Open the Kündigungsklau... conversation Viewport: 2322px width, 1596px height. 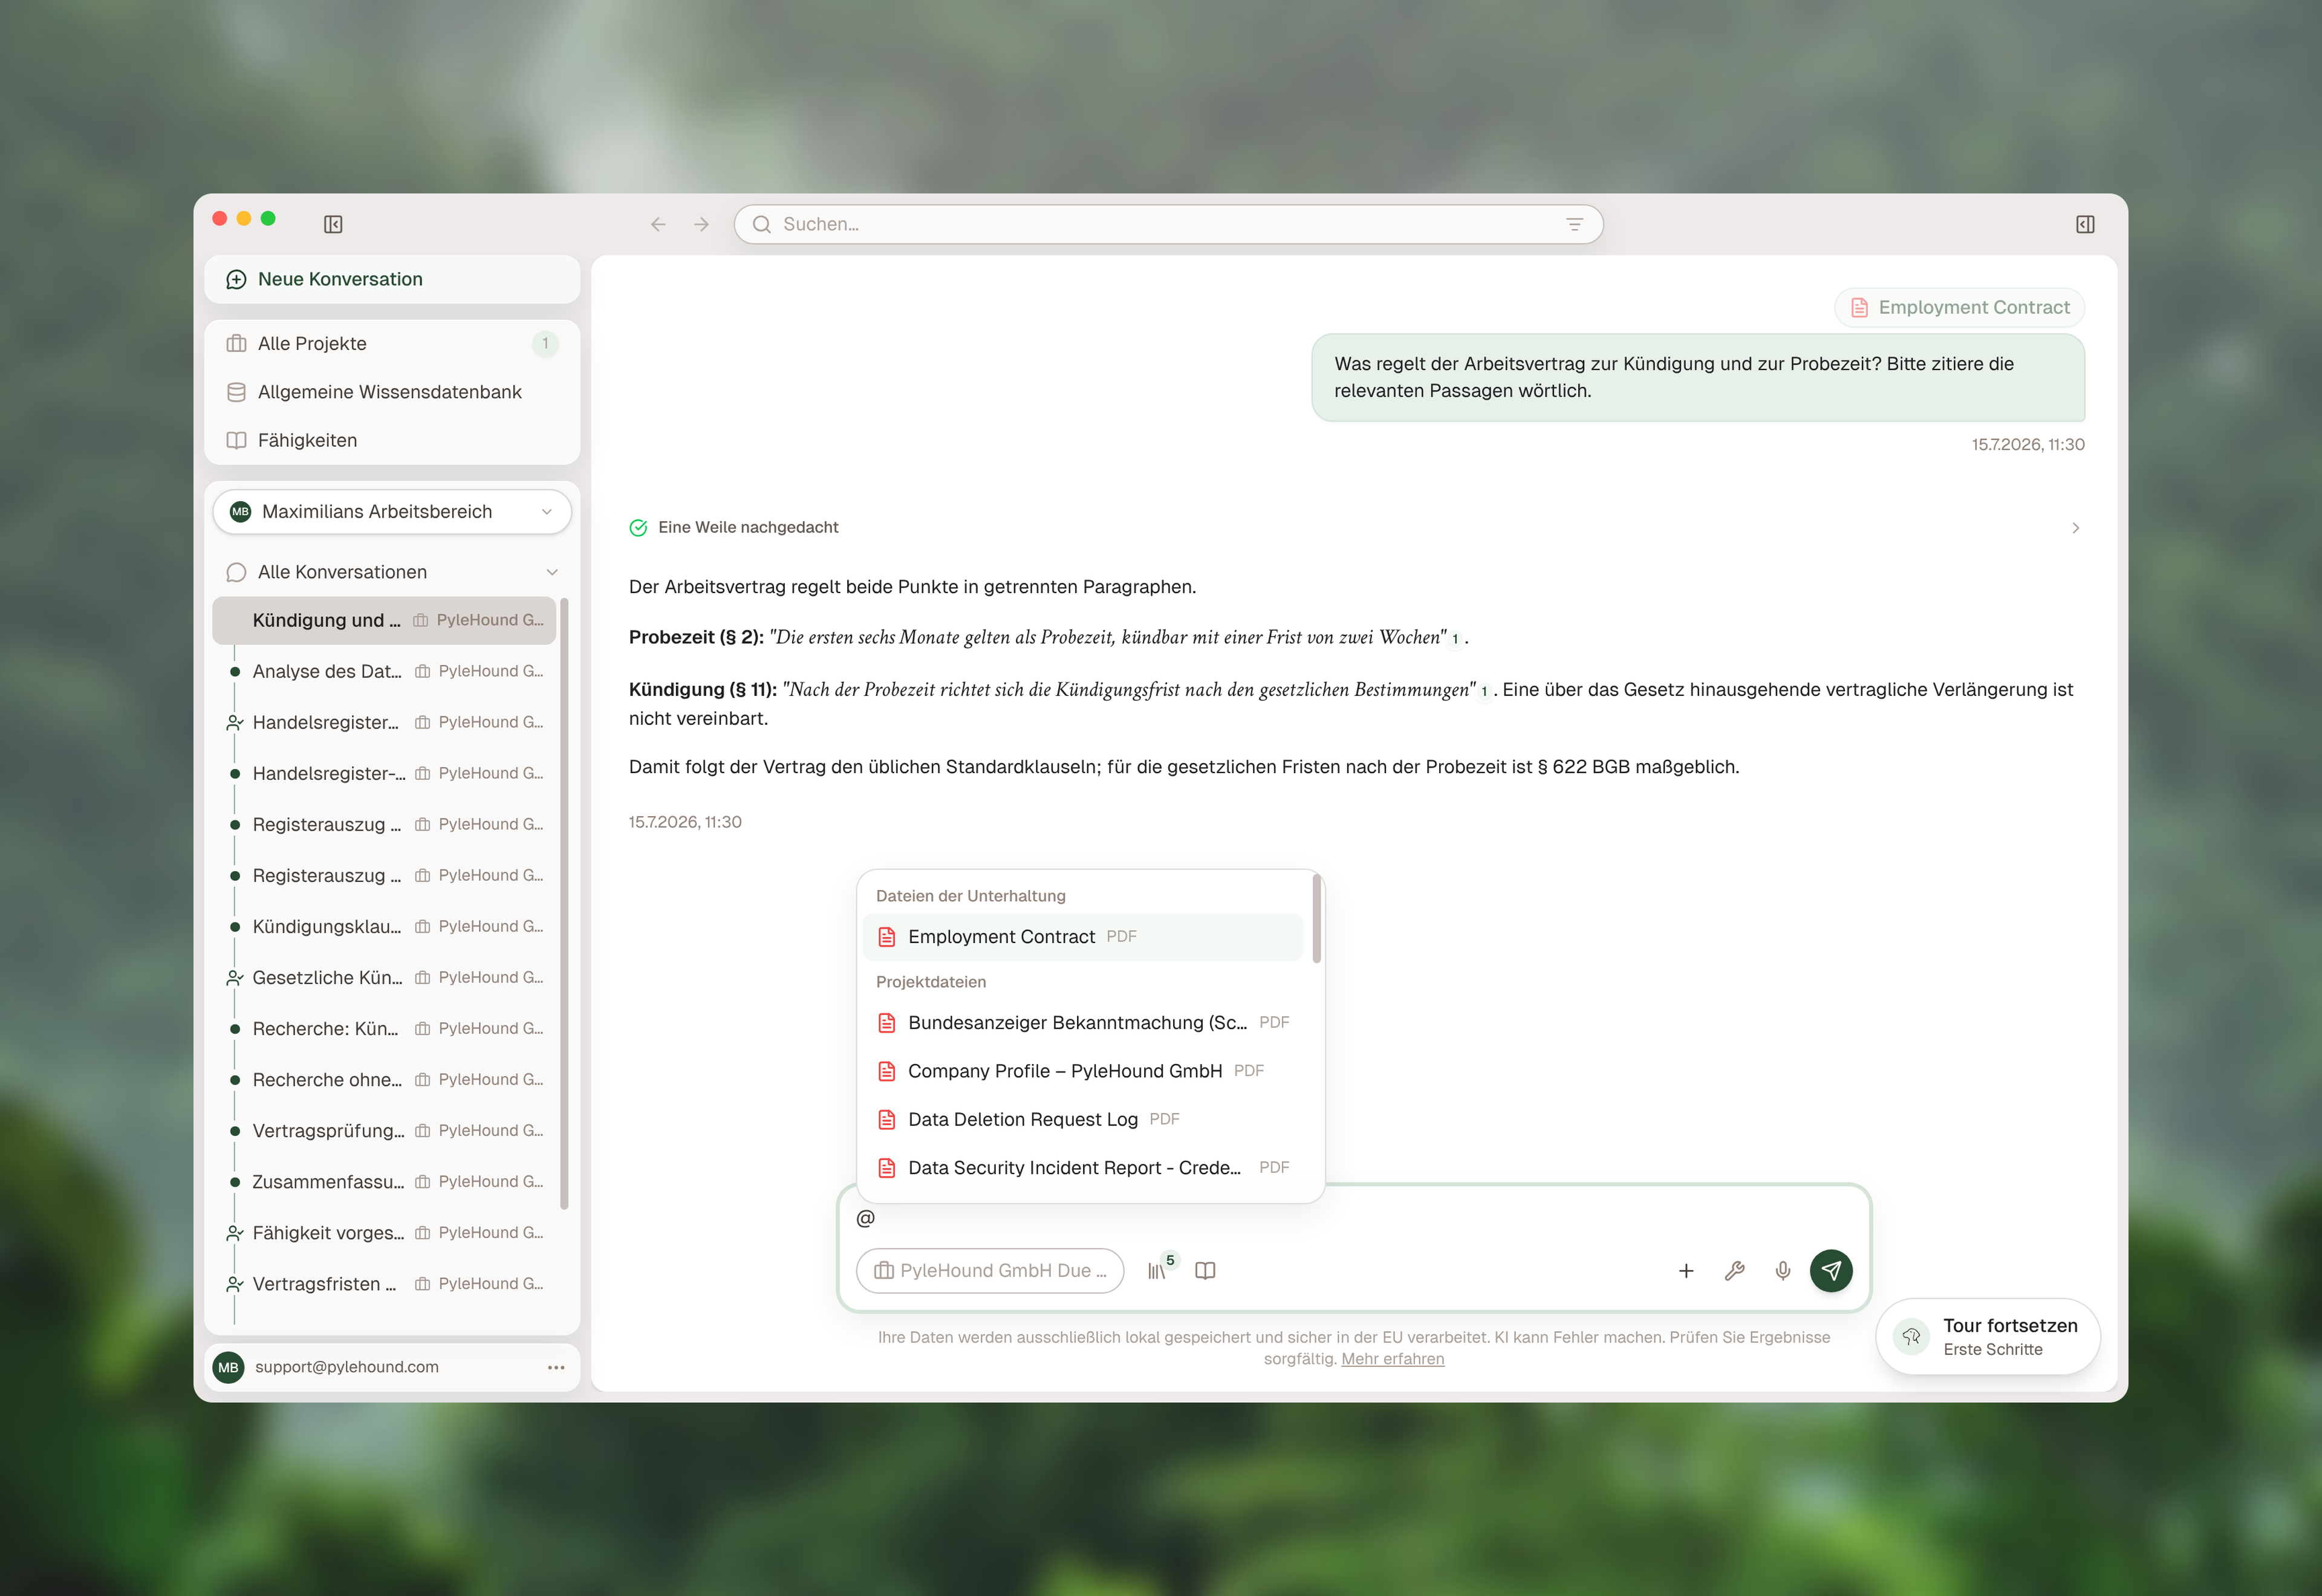pos(384,926)
